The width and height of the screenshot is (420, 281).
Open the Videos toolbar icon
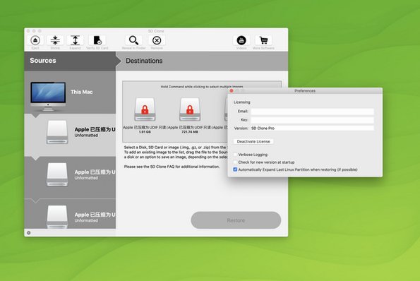(x=241, y=40)
